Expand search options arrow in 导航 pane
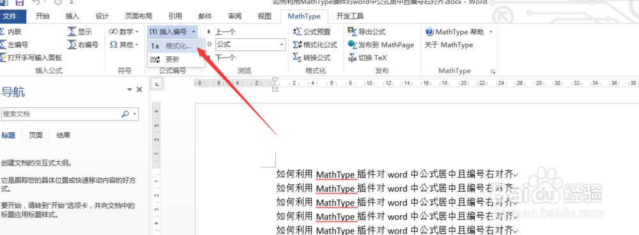 [x=134, y=114]
